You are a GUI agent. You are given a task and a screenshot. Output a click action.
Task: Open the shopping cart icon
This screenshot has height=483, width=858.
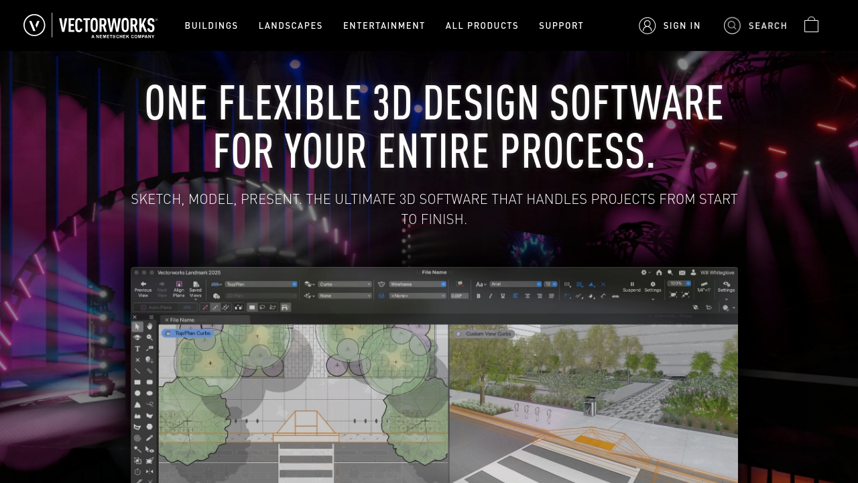(811, 25)
